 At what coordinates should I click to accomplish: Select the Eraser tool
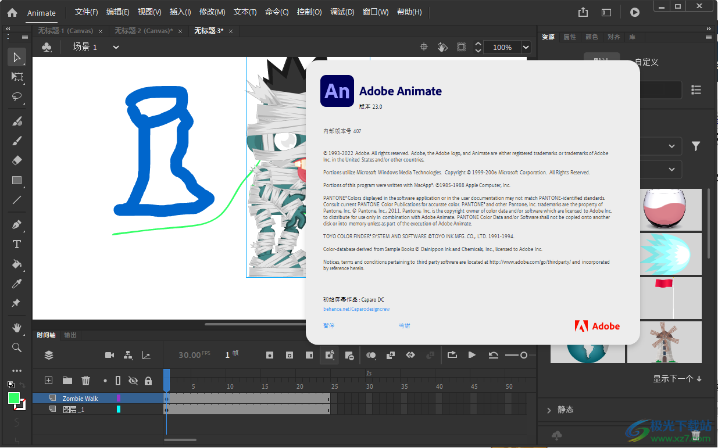pyautogui.click(x=17, y=160)
